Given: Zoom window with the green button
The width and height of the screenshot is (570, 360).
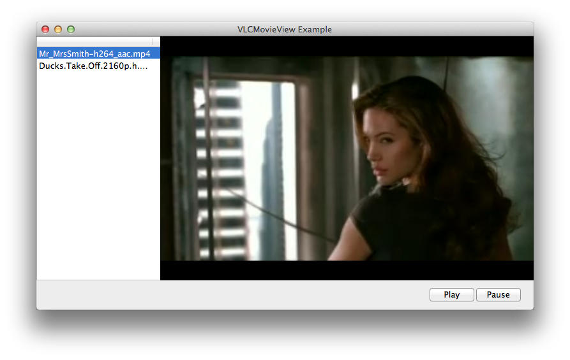Looking at the screenshot, I should [x=71, y=29].
